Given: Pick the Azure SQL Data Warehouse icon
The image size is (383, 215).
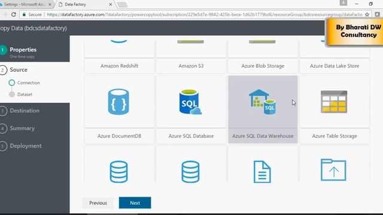Looking at the screenshot, I should click(x=263, y=102).
